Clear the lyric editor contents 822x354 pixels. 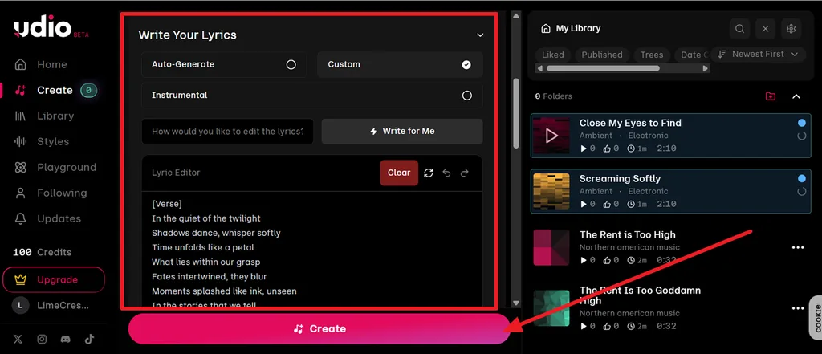pyautogui.click(x=399, y=173)
